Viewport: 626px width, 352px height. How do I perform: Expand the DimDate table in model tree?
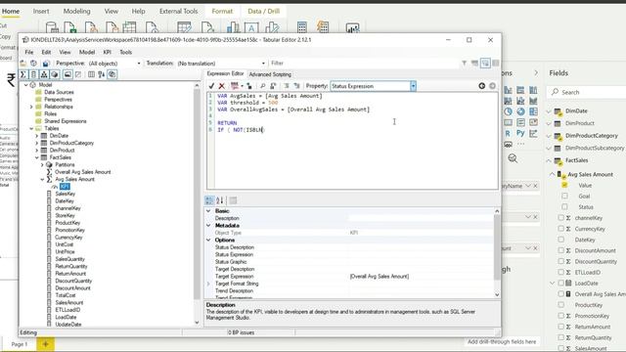37,136
